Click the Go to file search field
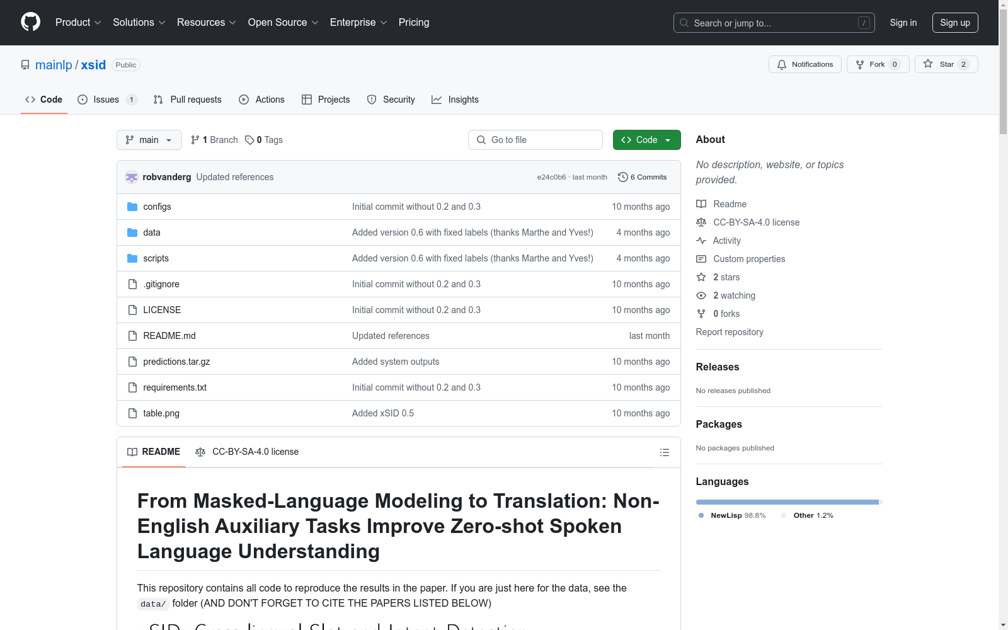The width and height of the screenshot is (1008, 630). (535, 140)
